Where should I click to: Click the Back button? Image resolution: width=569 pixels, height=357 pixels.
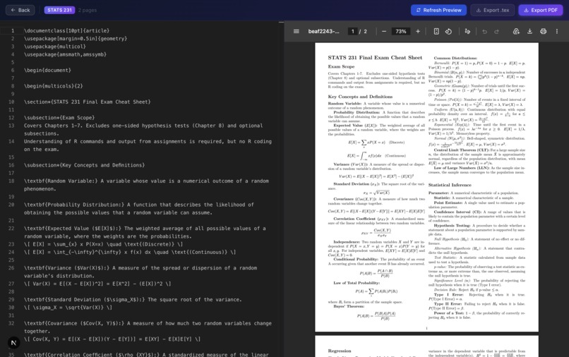click(x=20, y=10)
